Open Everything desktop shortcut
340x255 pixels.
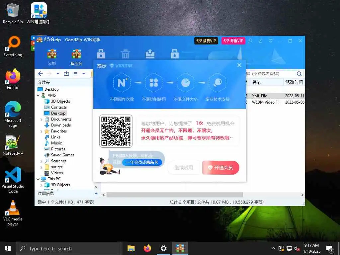point(13,46)
